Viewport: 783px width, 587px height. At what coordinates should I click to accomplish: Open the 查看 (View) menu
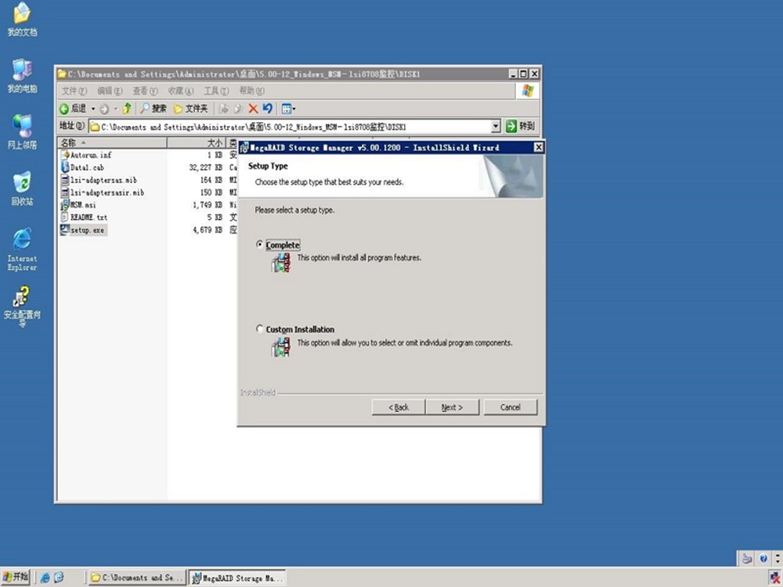145,91
